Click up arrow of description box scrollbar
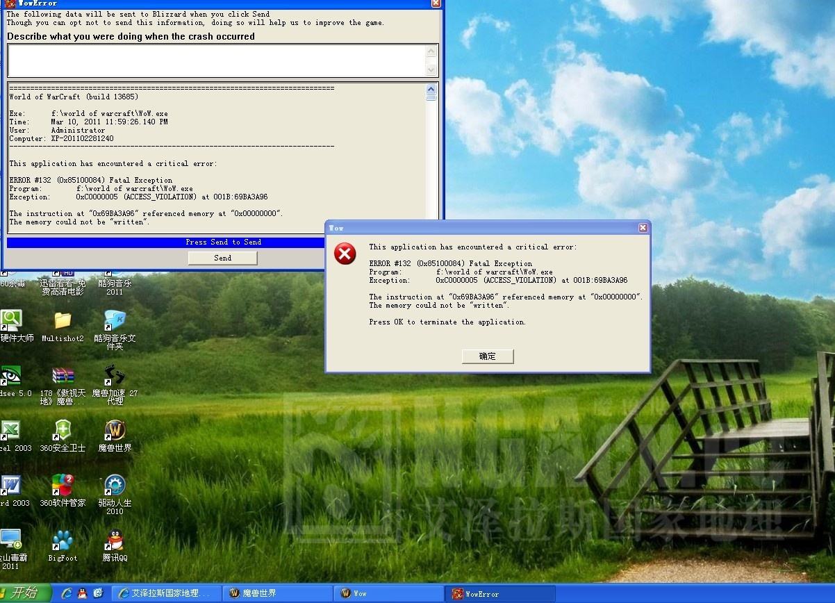 click(431, 51)
